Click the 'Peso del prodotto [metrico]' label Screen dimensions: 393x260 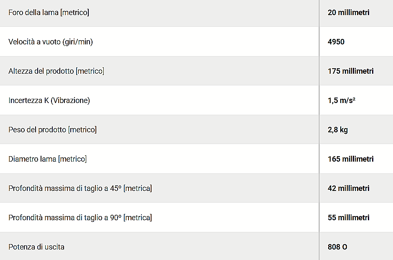coord(52,130)
